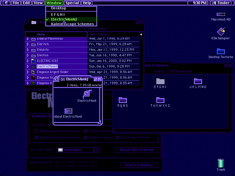Expand the Eldritch folder disclosure triangle
Viewport: 235px width, 176px height.
[x=28, y=44]
